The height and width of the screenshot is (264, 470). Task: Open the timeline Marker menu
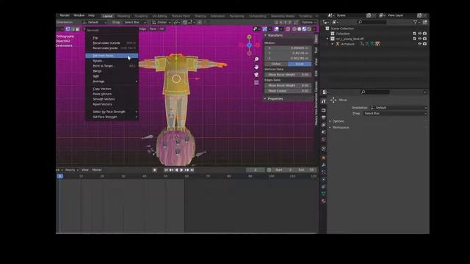(x=97, y=170)
